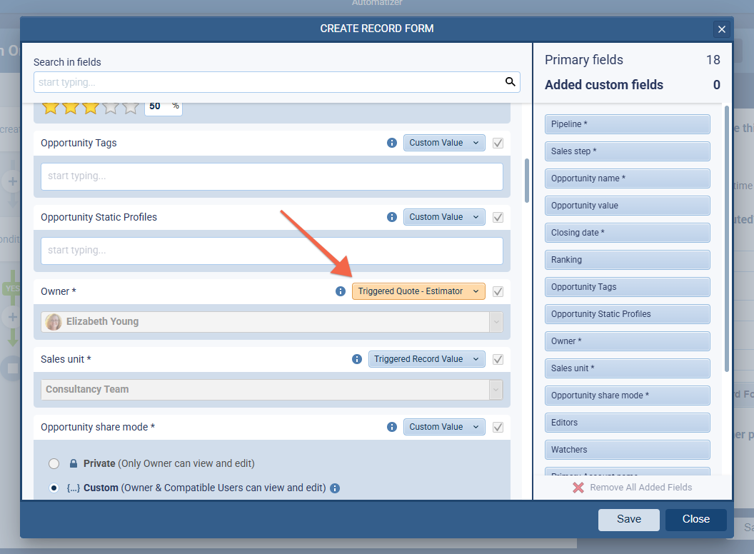The image size is (754, 554).
Task: Expand the Triggered Record Value dropdown
Action: (426, 359)
